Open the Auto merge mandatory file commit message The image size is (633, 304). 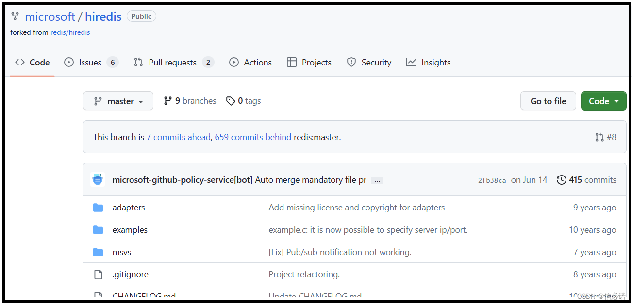(x=311, y=180)
